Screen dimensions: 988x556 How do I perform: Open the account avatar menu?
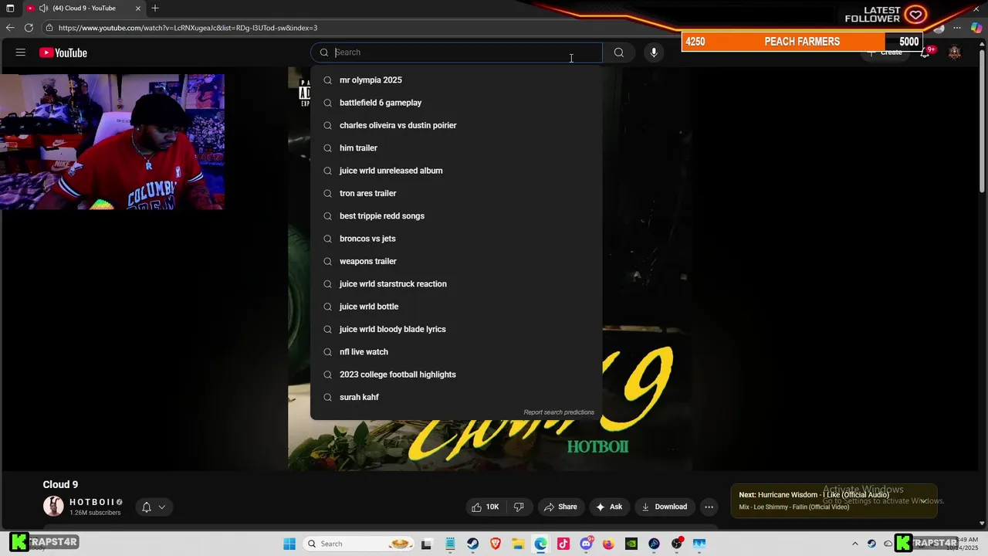point(955,53)
